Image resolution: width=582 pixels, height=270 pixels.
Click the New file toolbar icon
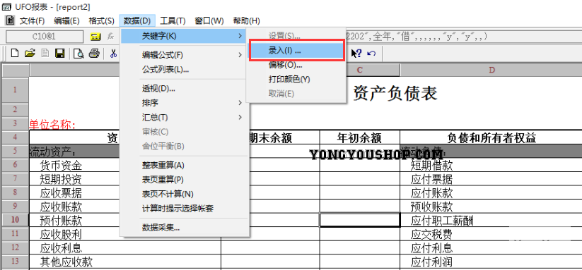click(14, 54)
